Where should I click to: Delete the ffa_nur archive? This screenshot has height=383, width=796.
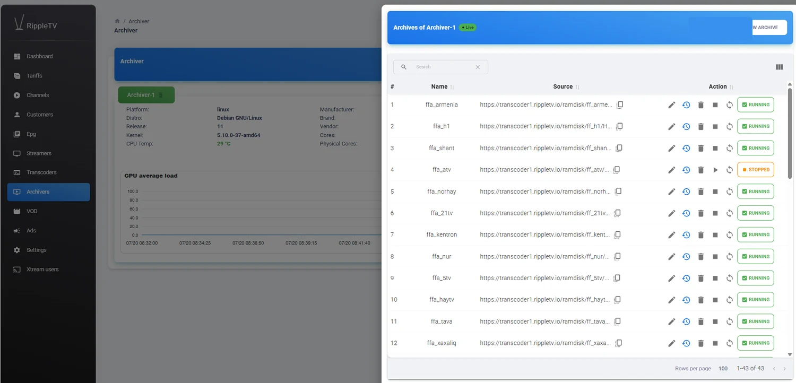[x=700, y=257]
